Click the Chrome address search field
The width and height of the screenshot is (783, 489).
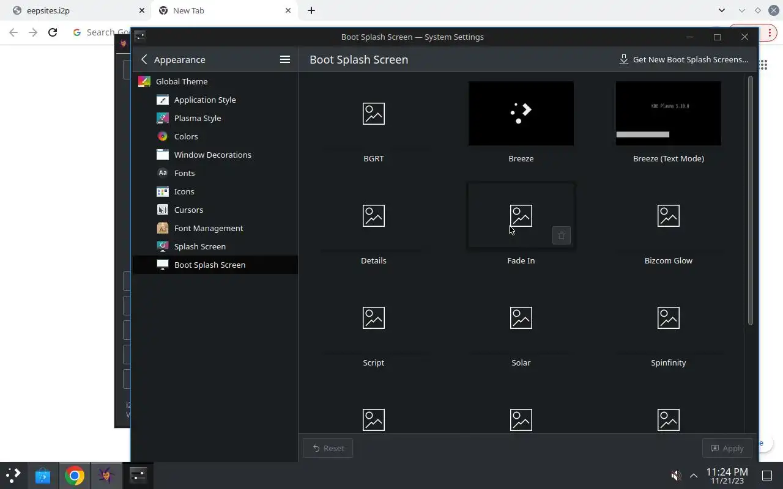tap(101, 32)
